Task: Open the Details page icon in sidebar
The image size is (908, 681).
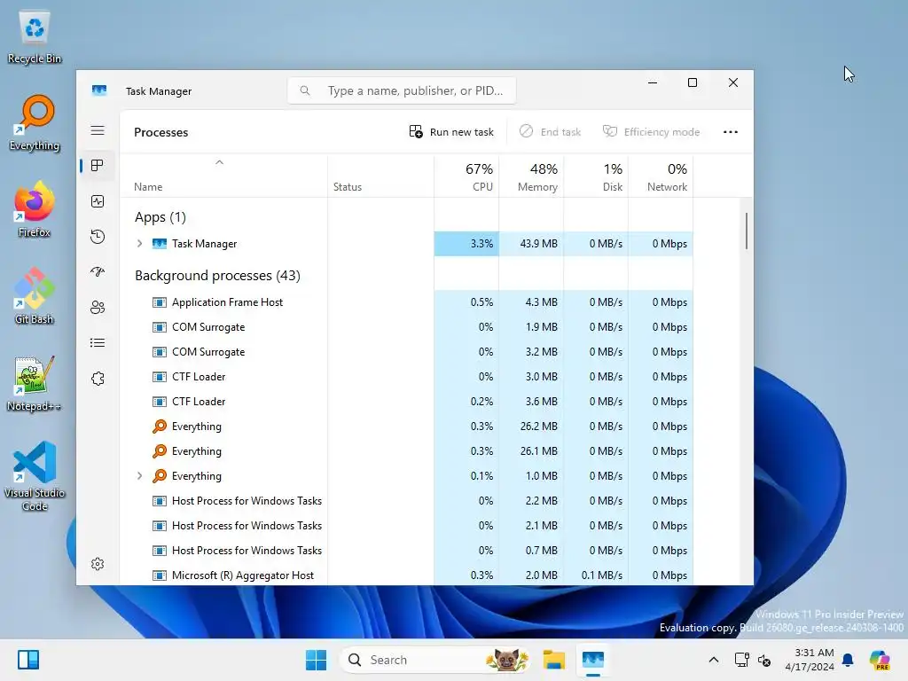Action: pos(98,343)
